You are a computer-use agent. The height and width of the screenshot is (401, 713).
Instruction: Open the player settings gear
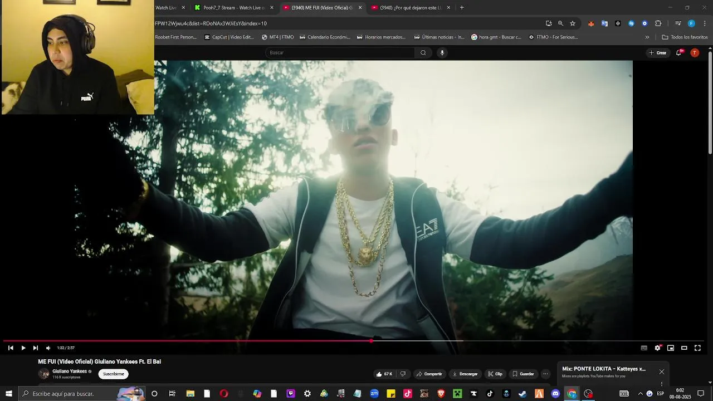pyautogui.click(x=658, y=348)
